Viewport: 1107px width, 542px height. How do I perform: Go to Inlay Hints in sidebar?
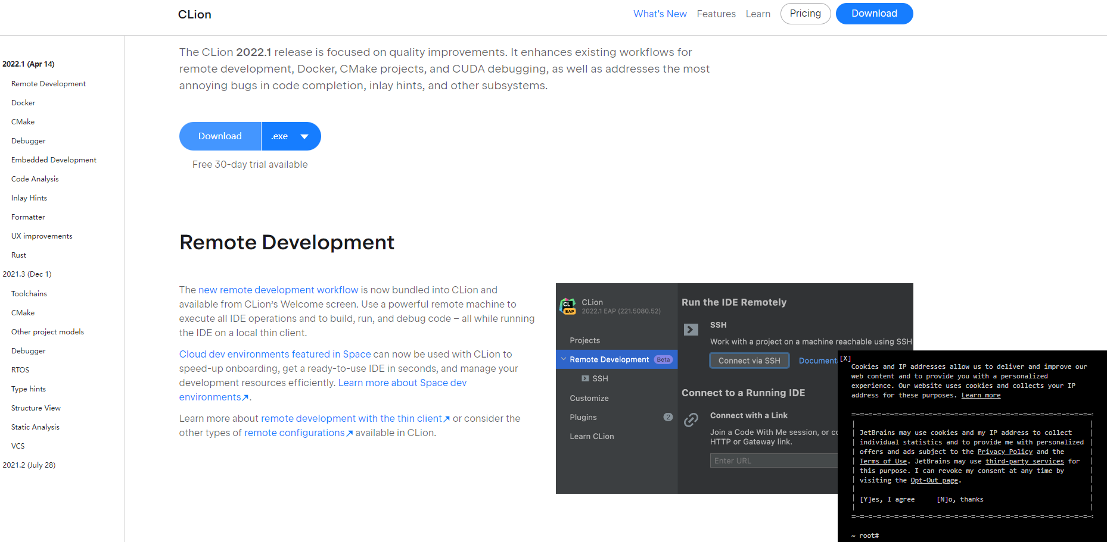coord(29,198)
